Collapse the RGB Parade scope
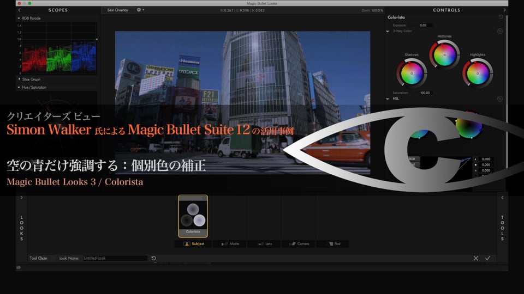This screenshot has height=294, width=524. [19, 19]
